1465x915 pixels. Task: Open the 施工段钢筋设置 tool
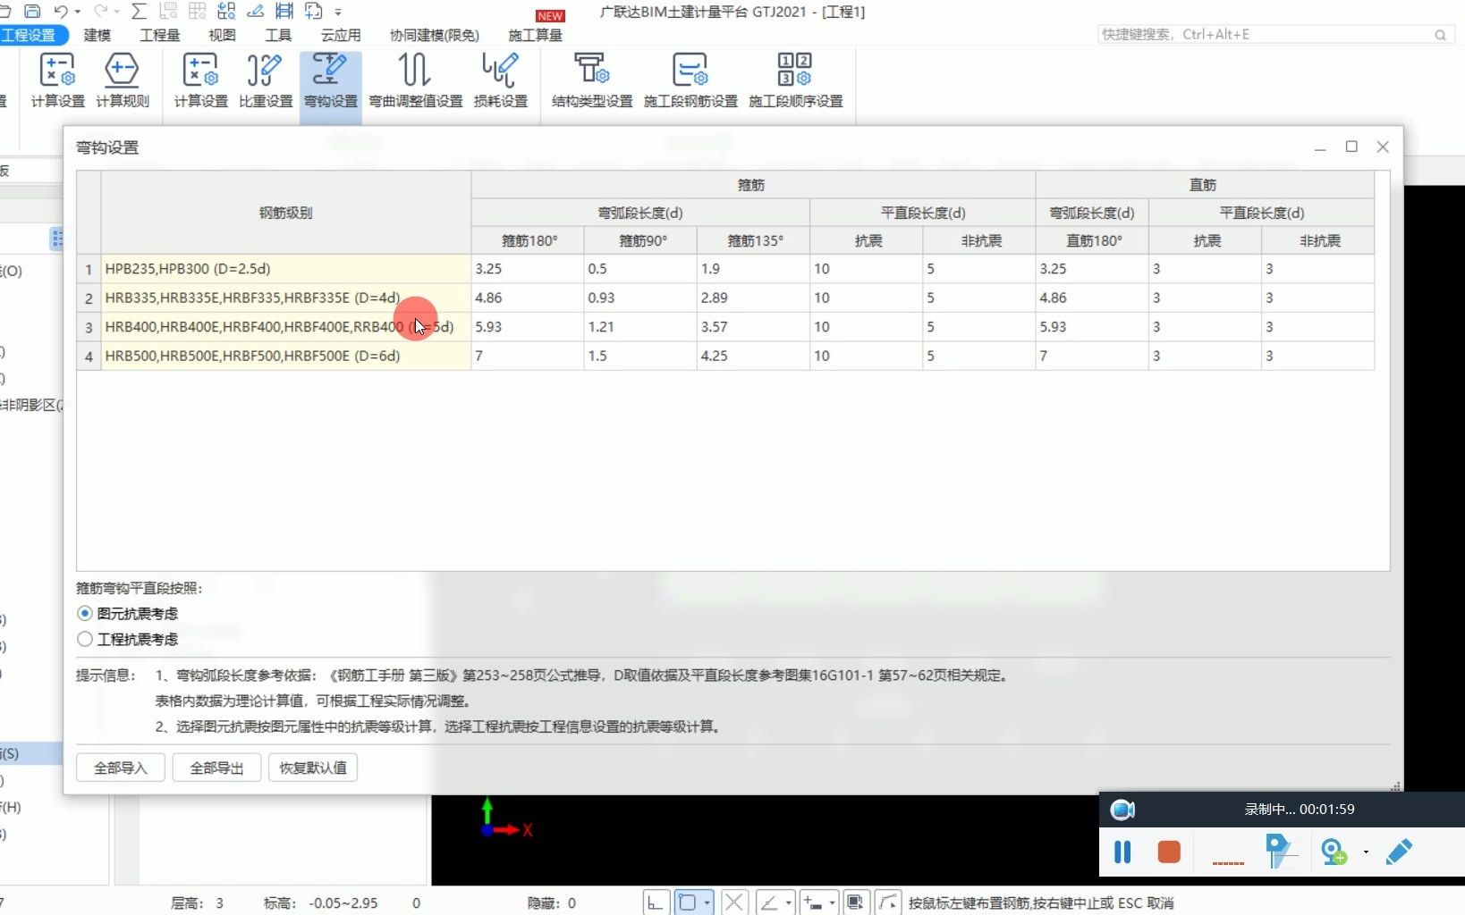(690, 80)
